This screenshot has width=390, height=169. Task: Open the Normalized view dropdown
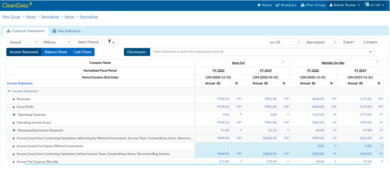321,42
